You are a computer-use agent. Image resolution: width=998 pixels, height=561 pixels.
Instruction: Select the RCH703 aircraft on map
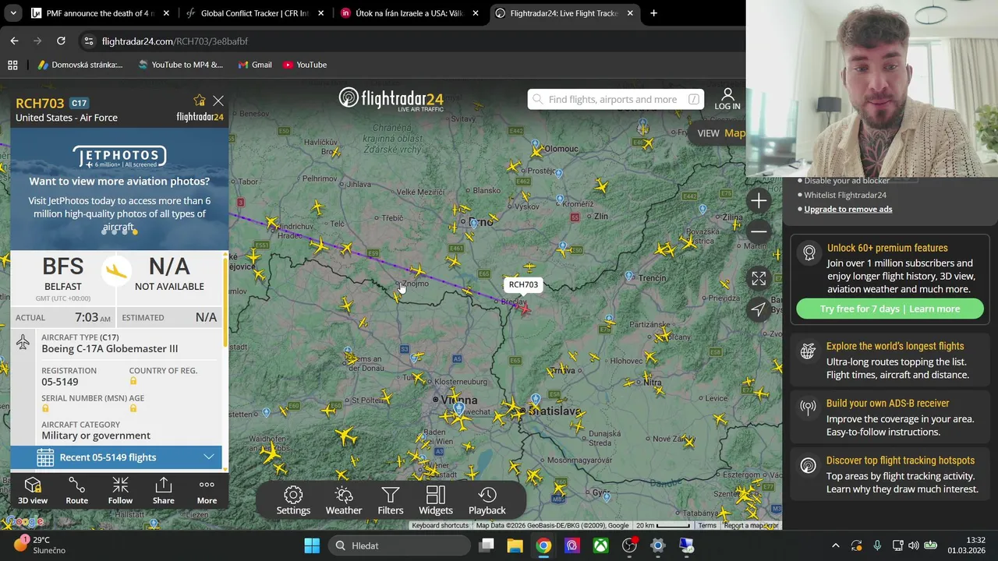tap(524, 309)
